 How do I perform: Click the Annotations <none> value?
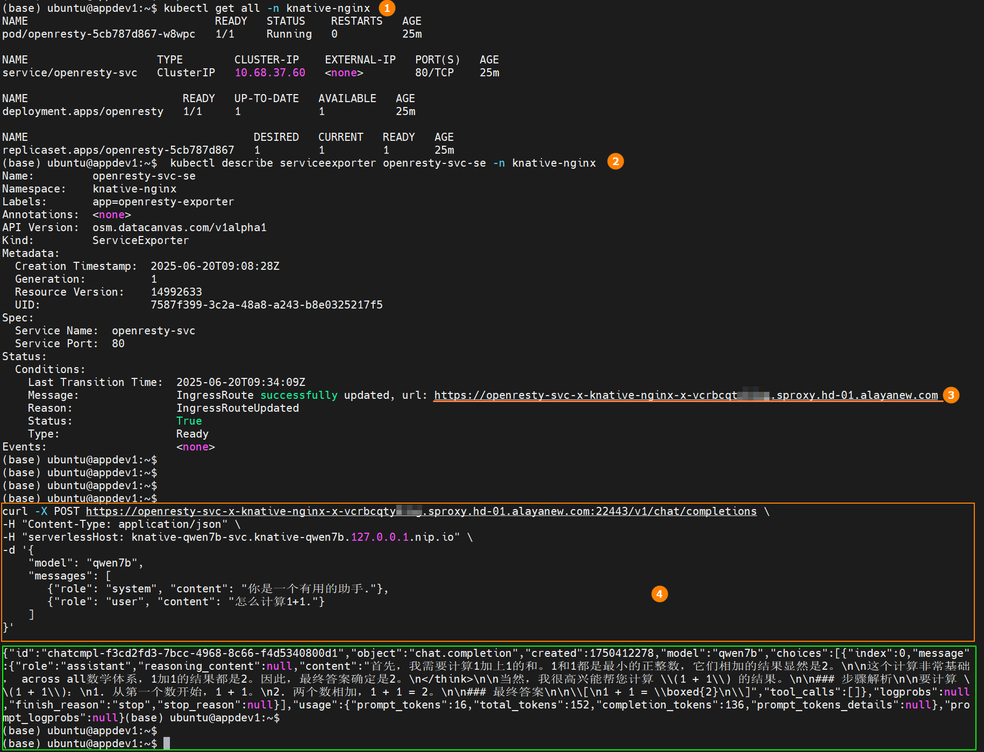(x=112, y=214)
